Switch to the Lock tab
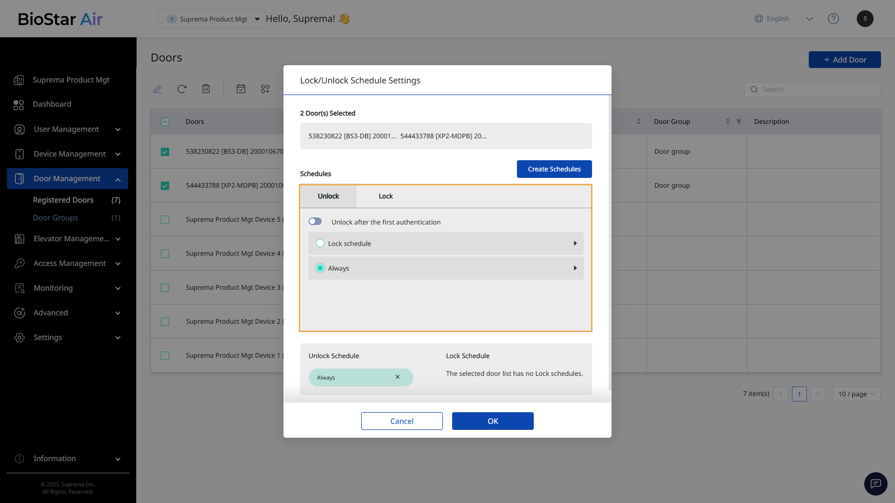Image resolution: width=895 pixels, height=503 pixels. (386, 197)
